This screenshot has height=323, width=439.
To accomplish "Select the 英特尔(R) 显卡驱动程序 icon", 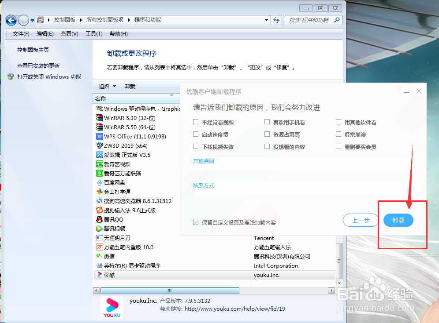I will (x=99, y=265).
